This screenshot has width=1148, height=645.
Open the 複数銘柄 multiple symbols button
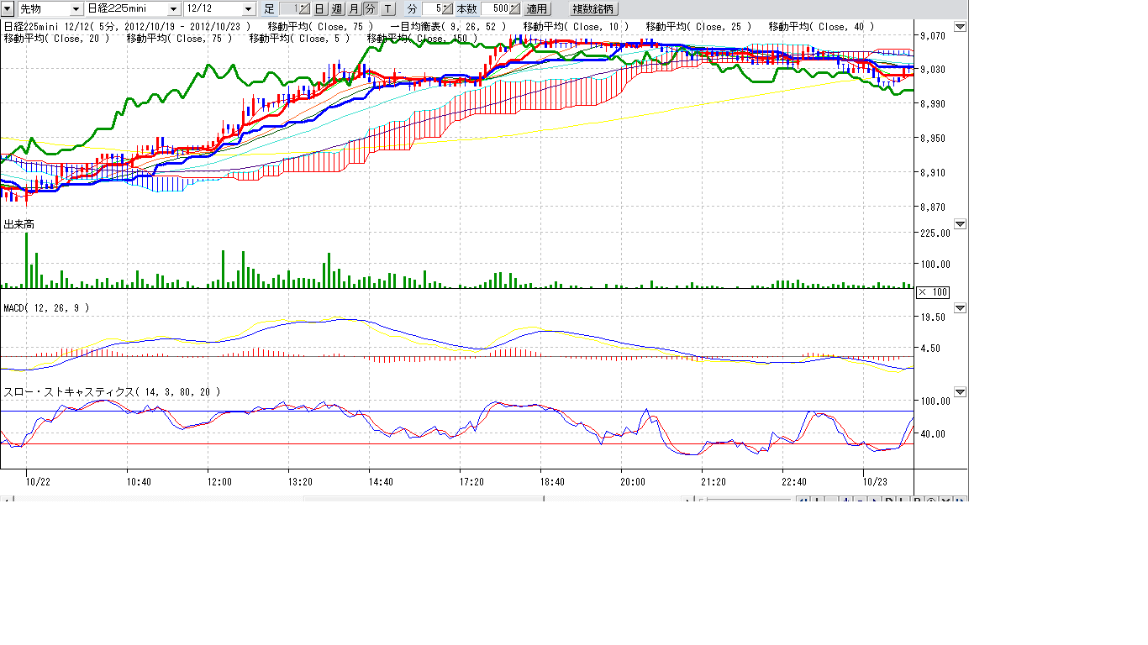(593, 8)
